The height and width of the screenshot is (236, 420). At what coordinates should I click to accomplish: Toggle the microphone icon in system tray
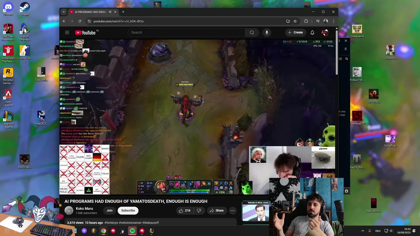click(x=369, y=231)
